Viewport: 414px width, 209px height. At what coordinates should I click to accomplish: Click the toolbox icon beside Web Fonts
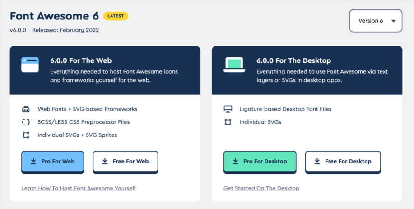tap(26, 109)
